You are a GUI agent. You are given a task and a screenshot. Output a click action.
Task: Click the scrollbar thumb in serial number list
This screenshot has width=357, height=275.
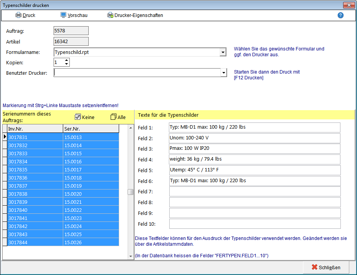130,192
